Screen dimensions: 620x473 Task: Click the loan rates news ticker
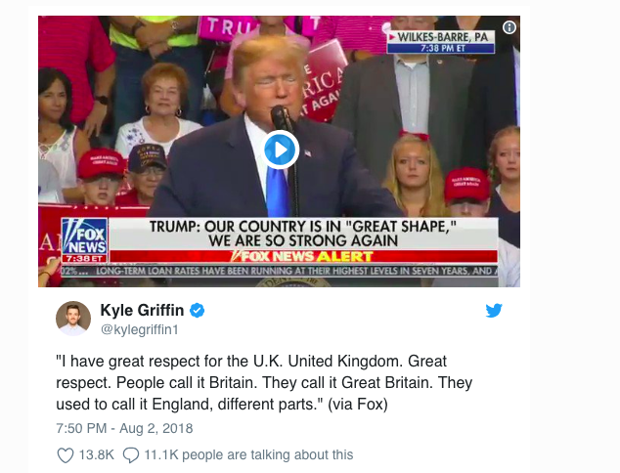[x=279, y=271]
